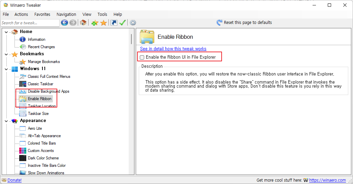Click the export shortcut arrow toolbar icon
This screenshot has height=184, width=353.
(x=114, y=23)
